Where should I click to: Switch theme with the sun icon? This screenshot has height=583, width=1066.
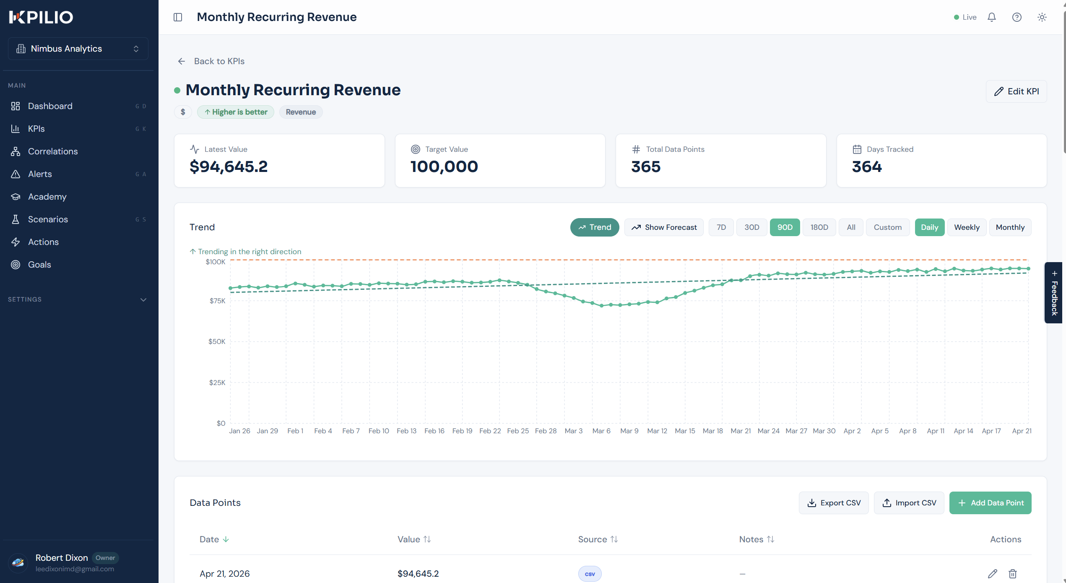(x=1042, y=17)
